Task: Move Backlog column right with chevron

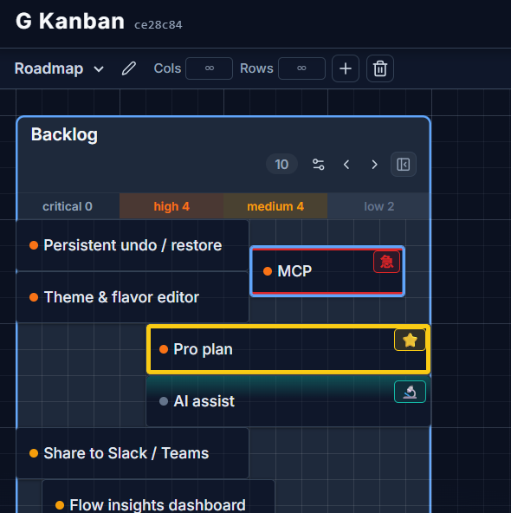Action: point(375,165)
